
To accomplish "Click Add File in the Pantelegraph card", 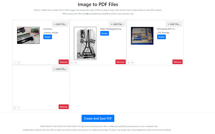I will [x=117, y=24].
